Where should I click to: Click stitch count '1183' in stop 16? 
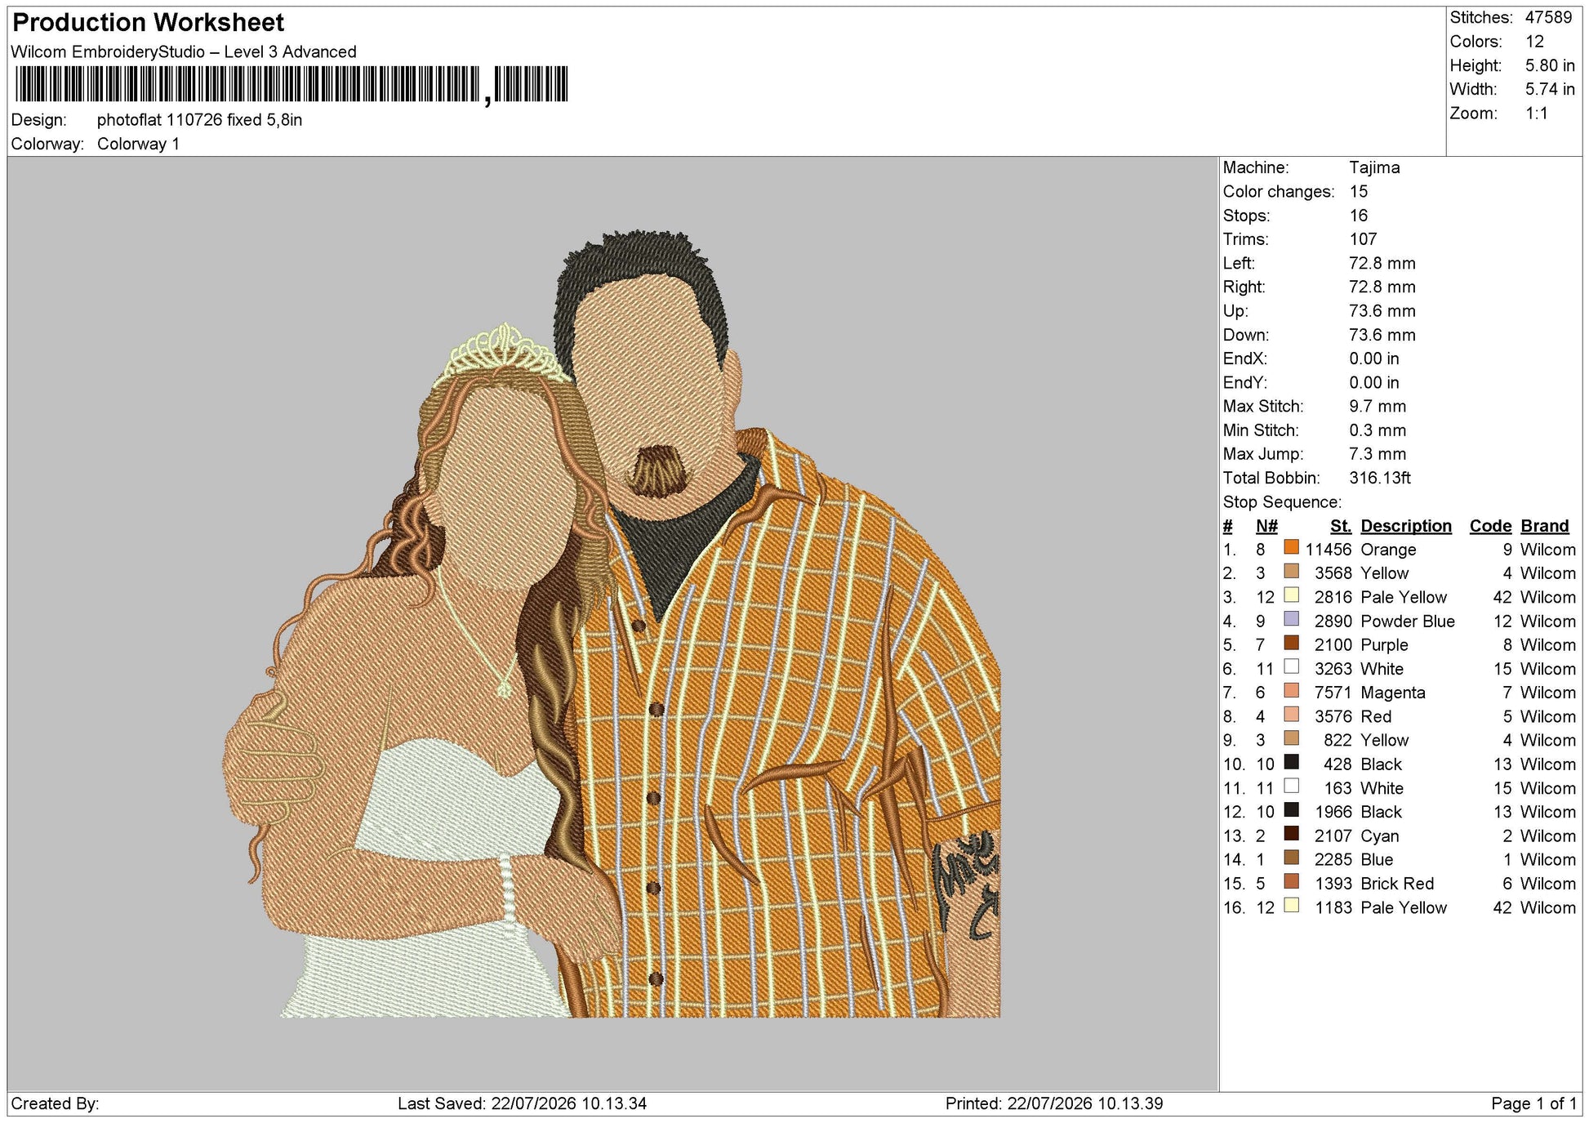(x=1333, y=908)
